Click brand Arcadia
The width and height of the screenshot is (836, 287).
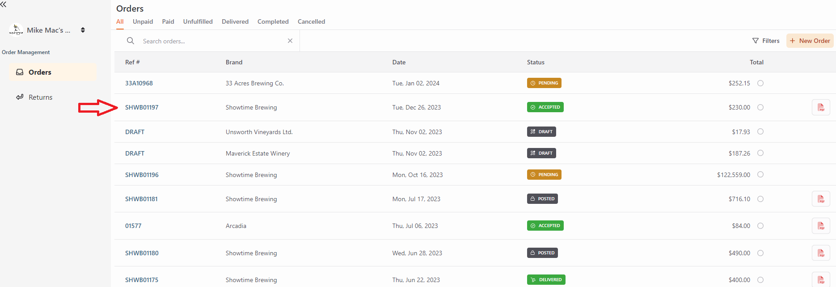(x=236, y=226)
